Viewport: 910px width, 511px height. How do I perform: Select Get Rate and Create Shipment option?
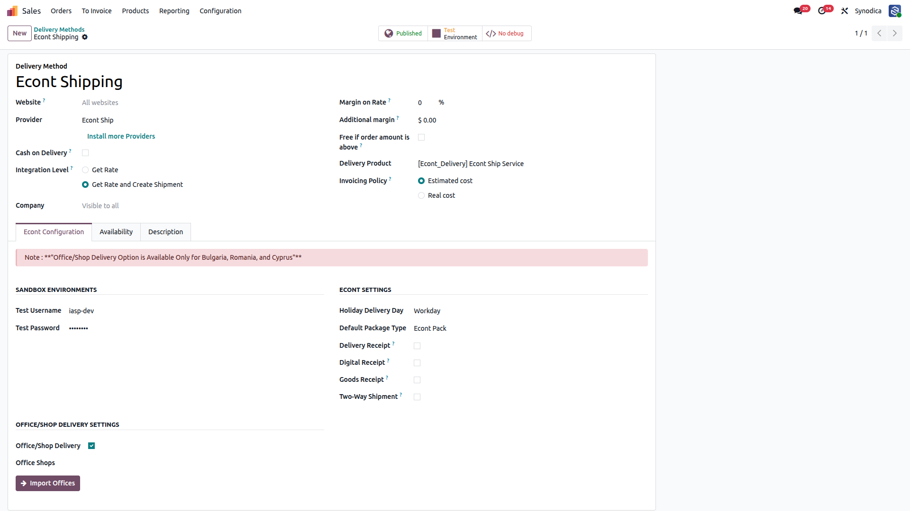85,185
